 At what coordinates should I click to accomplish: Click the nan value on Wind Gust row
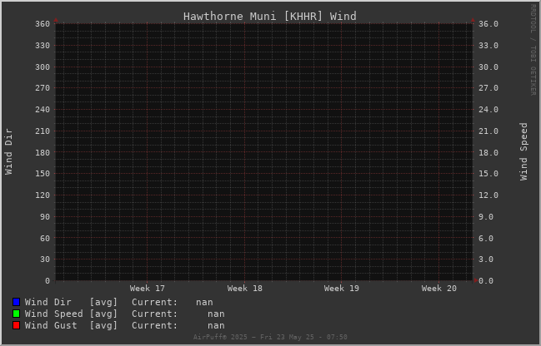[216, 325]
